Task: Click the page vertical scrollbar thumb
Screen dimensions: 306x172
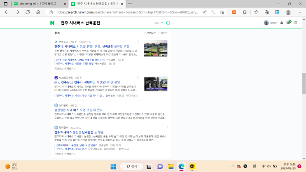Action: click(x=304, y=84)
